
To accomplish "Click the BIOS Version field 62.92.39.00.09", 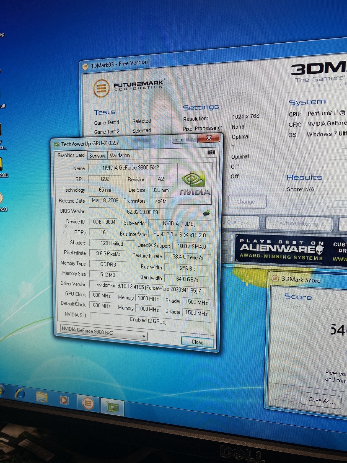I will tap(144, 212).
